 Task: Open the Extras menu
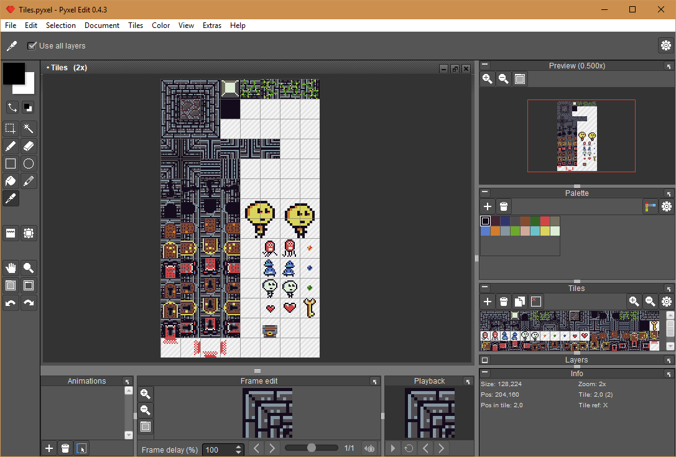(212, 25)
